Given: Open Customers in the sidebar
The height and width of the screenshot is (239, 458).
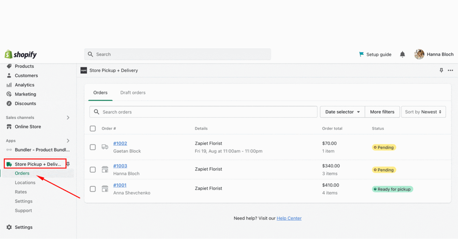Looking at the screenshot, I should [x=26, y=75].
